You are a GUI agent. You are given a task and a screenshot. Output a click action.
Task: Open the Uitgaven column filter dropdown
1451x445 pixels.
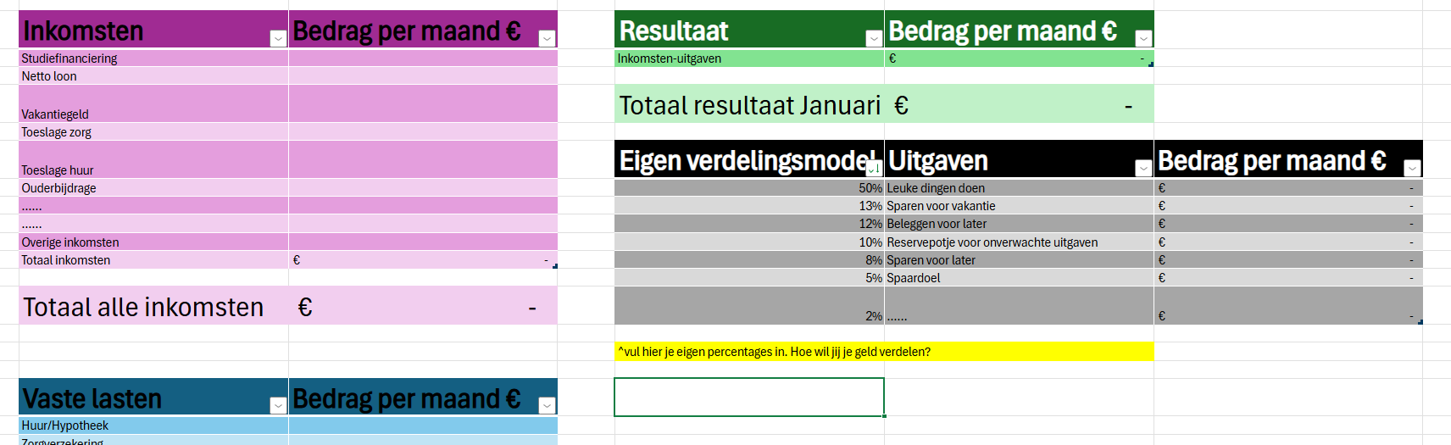[1142, 168]
